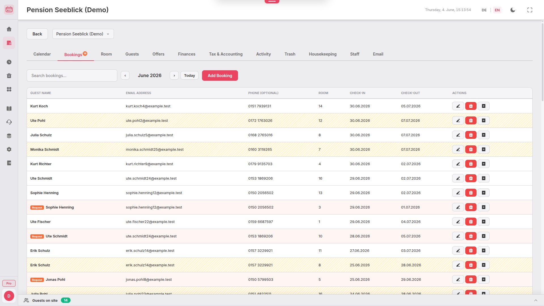
Task: Toggle dark mode with the moon icon
Action: point(513,10)
